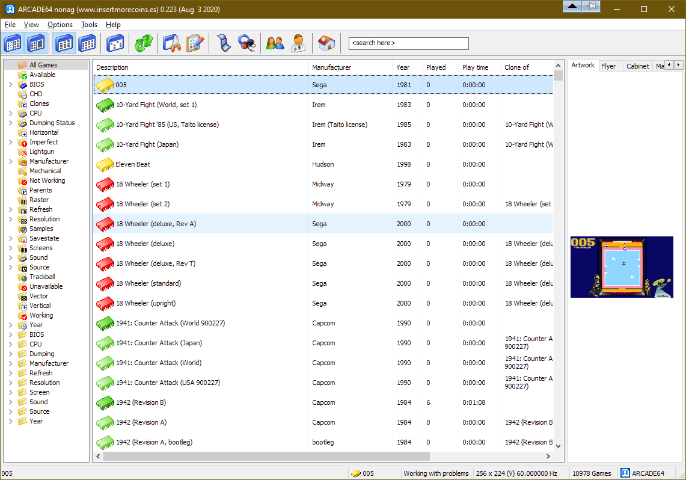
Task: Expand the Imperfect tree node
Action: click(10, 142)
